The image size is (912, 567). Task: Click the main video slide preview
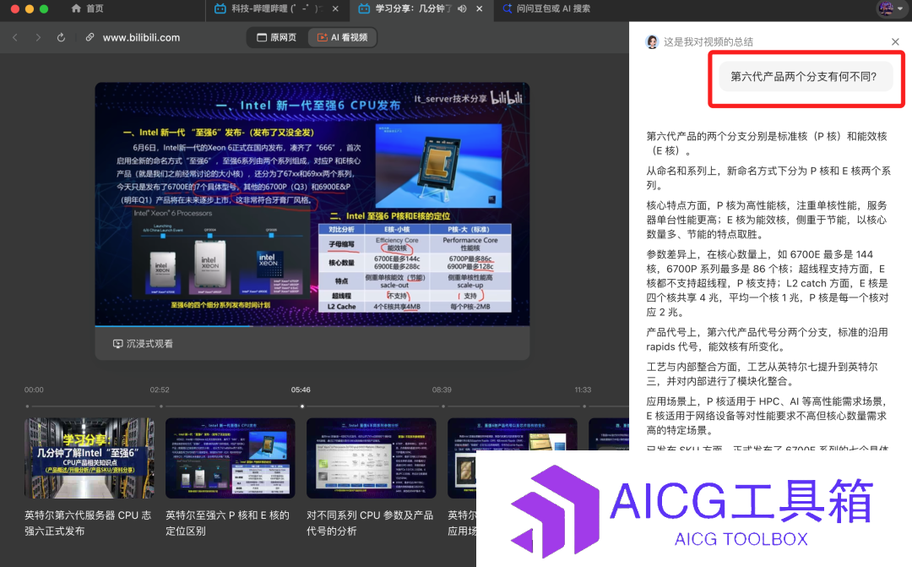point(312,204)
